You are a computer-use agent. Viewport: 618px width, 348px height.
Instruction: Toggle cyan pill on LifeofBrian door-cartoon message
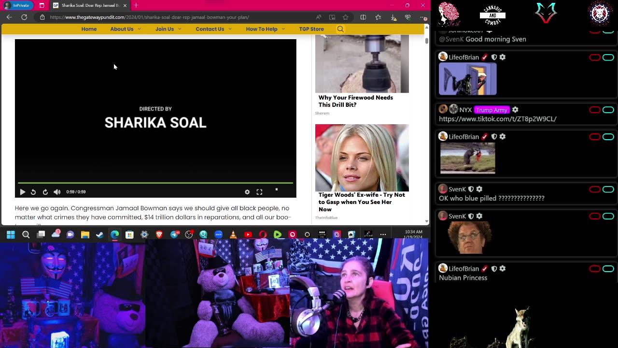coord(608,58)
